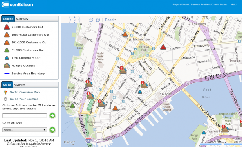Viewport: 242px width, 147px height.
Task: Click the Go To Overview Map link
Action: click(x=25, y=92)
